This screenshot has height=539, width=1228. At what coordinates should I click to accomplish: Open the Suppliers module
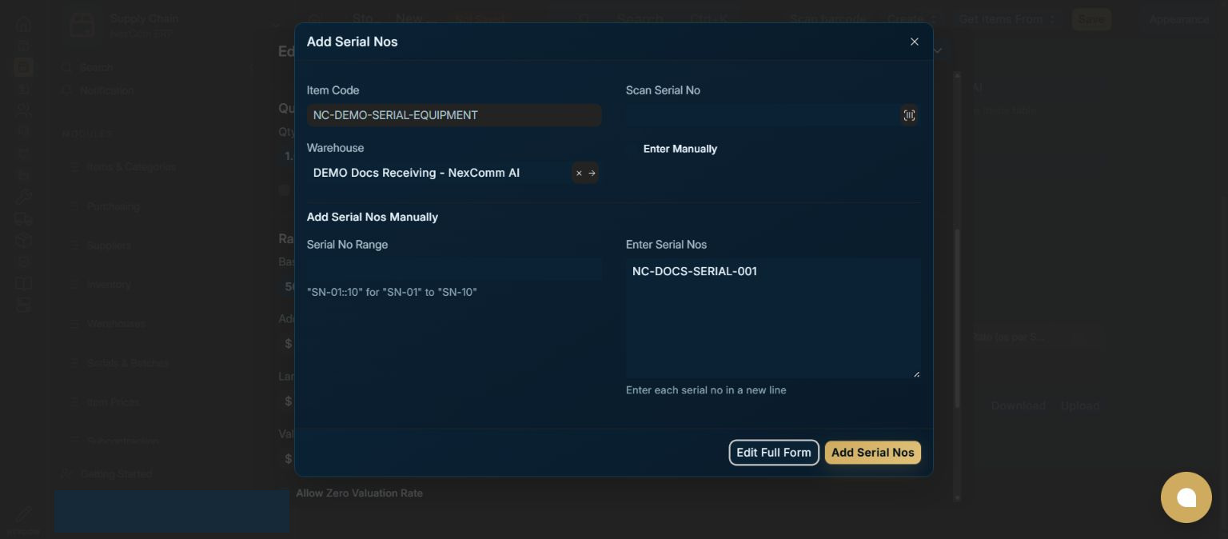tap(109, 245)
